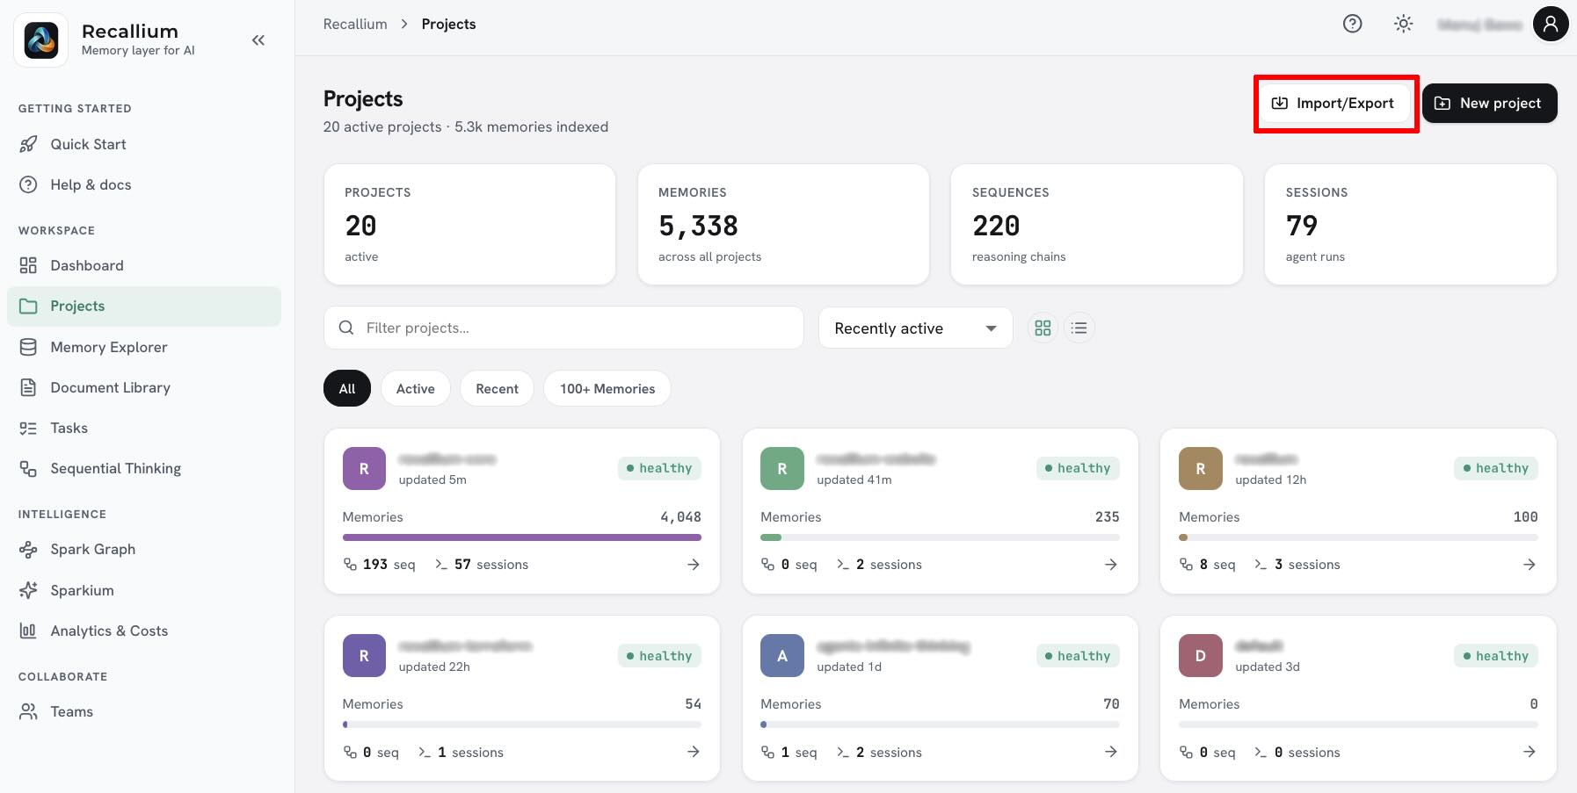Click the Memories 5,338 stat card
Image resolution: width=1577 pixels, height=793 pixels.
click(x=783, y=225)
